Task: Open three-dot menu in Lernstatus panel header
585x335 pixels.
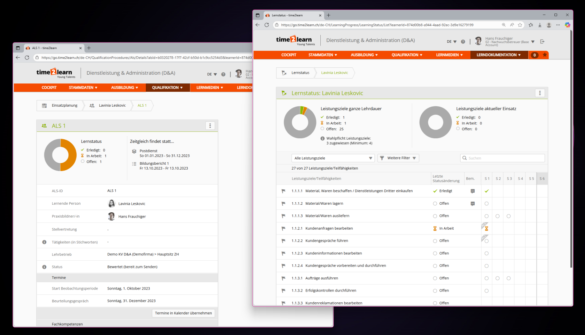Action: 540,93
